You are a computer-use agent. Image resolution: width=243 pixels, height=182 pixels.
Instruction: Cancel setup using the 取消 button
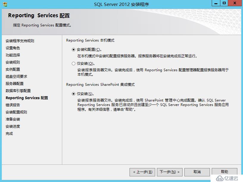pos(197,172)
